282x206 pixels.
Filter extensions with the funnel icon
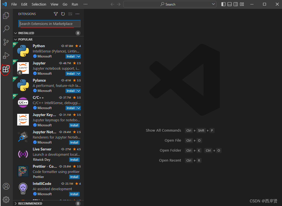pyautogui.click(x=56, y=14)
